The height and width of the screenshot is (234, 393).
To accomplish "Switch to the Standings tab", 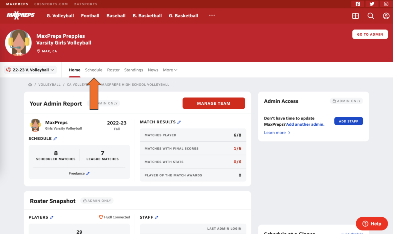I will pyautogui.click(x=134, y=70).
